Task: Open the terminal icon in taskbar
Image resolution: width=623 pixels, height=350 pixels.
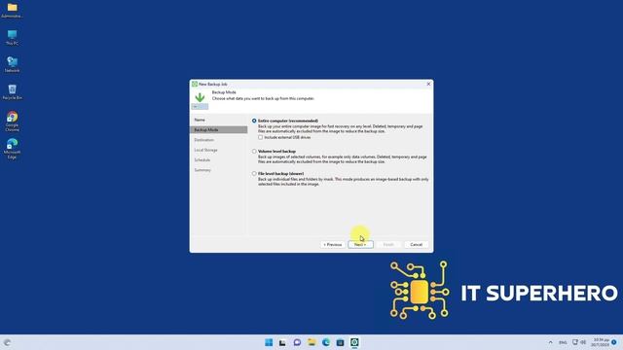Action: point(282,342)
